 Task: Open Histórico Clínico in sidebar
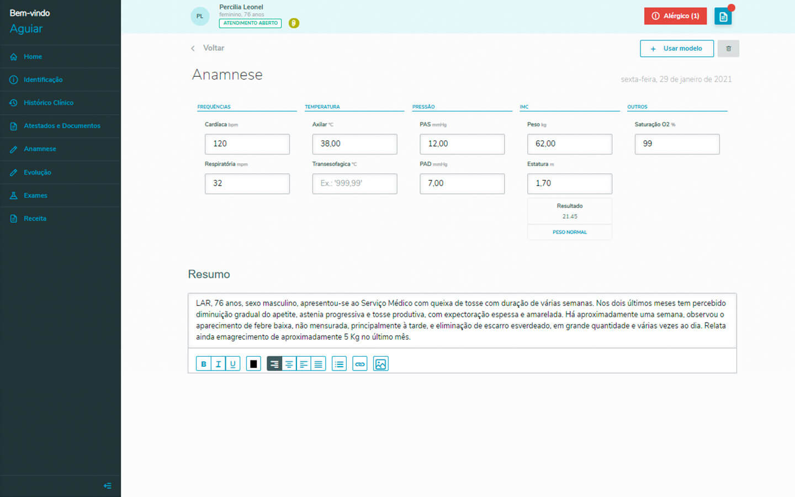tap(49, 103)
